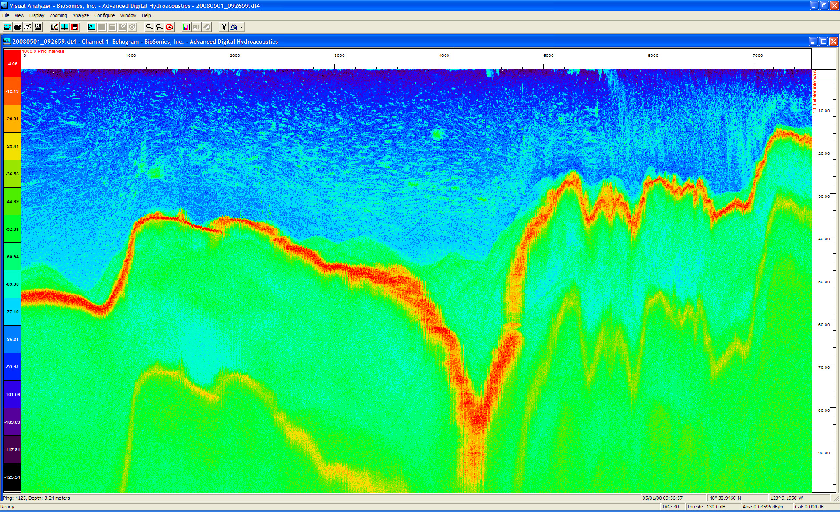Click the 4000 ping mark on ruler
This screenshot has height=512, width=840.
point(444,56)
